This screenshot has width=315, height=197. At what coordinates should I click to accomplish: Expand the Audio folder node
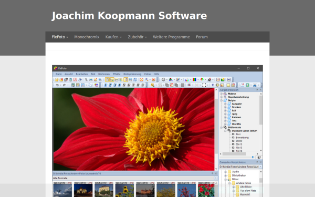[225, 172]
